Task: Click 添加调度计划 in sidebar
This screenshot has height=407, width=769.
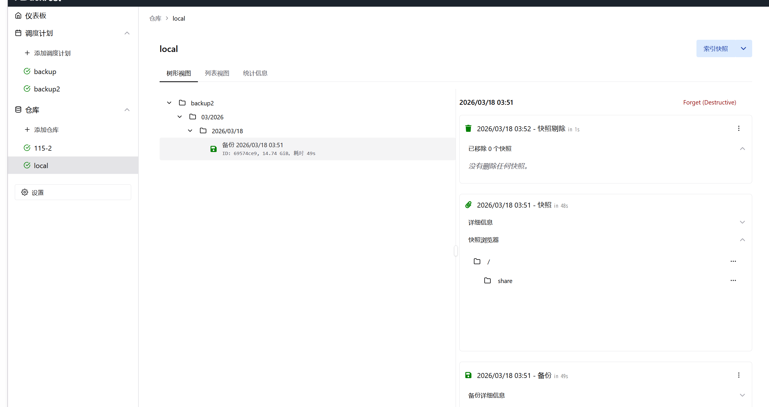Action: point(52,53)
